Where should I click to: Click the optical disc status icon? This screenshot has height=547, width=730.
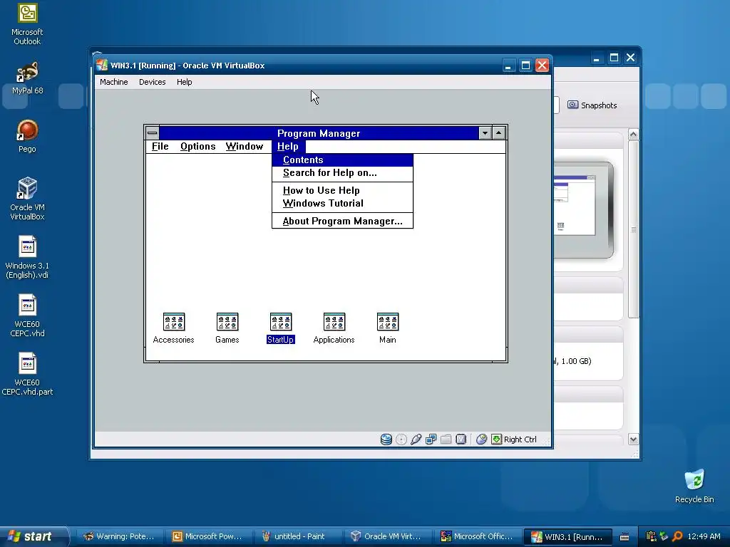(401, 439)
